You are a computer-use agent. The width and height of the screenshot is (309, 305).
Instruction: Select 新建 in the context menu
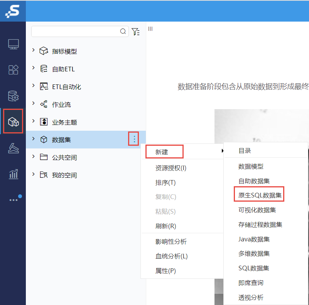[x=162, y=152]
